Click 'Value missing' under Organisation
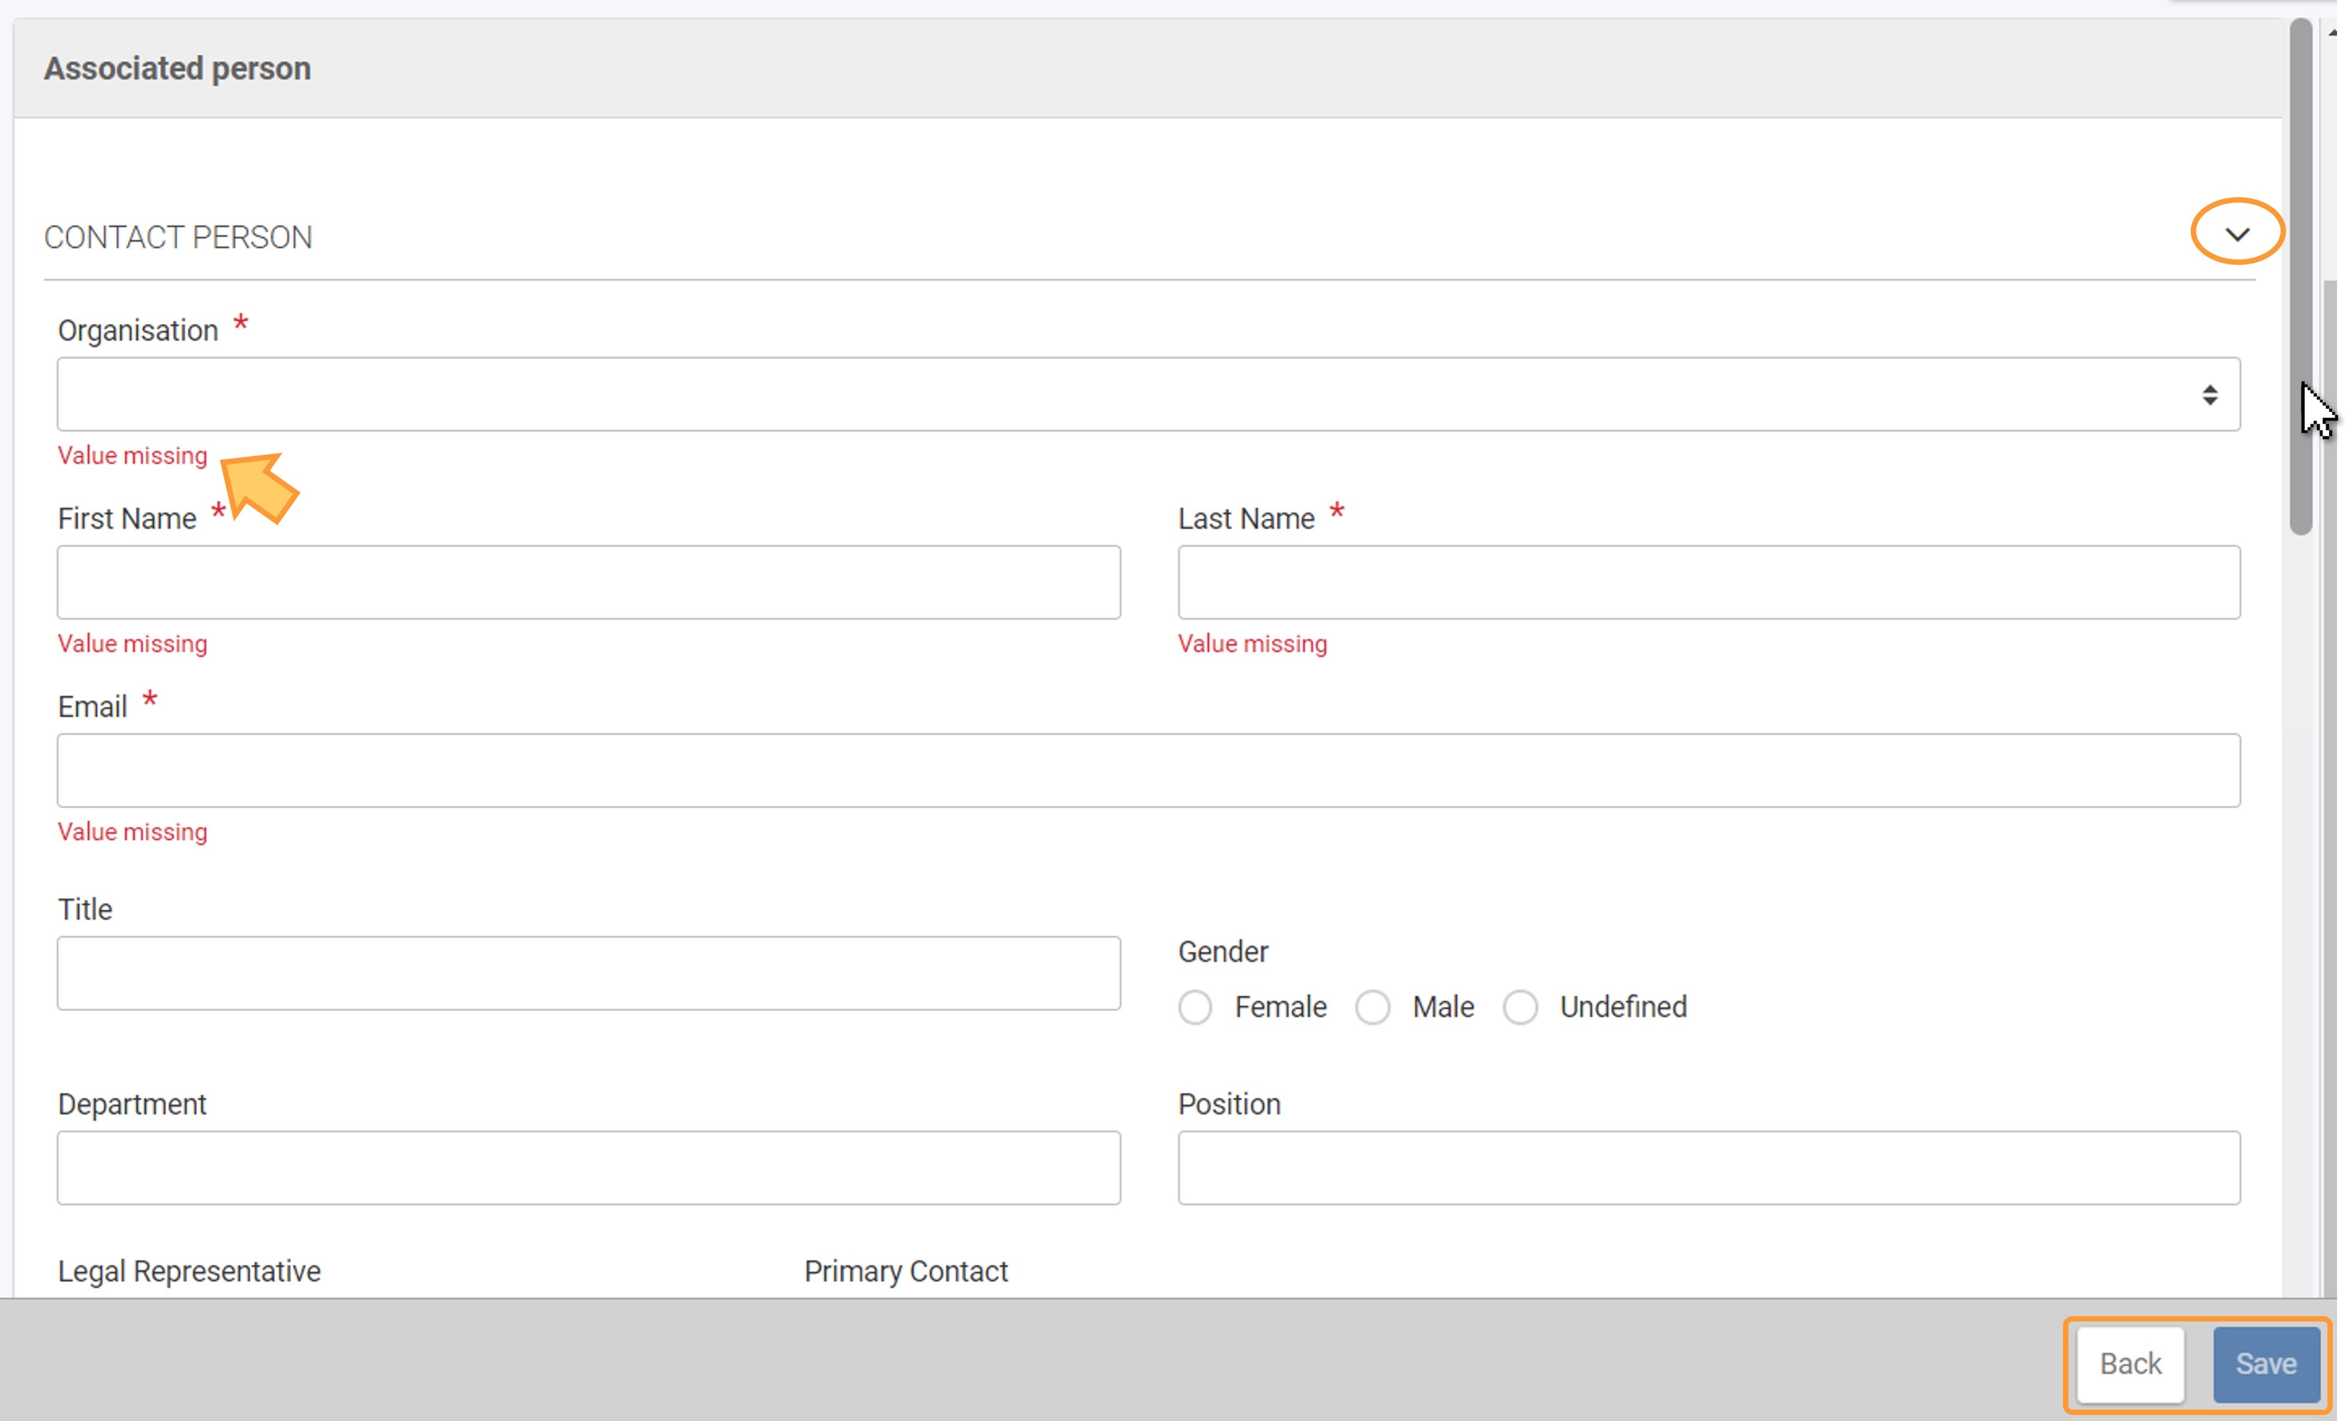This screenshot has height=1421, width=2349. pos(132,455)
